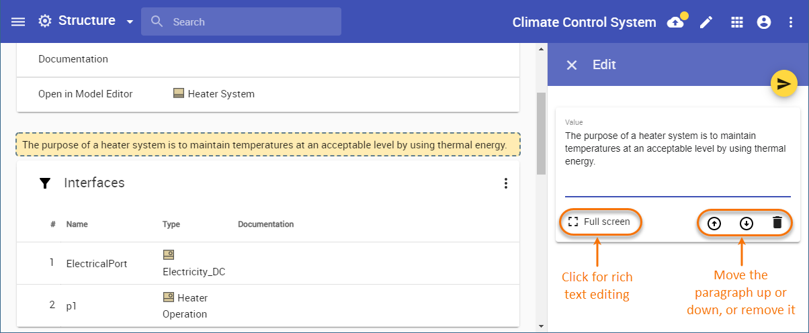Open the Interfaces table options menu
Screen dimensions: 809x333
[x=506, y=183]
